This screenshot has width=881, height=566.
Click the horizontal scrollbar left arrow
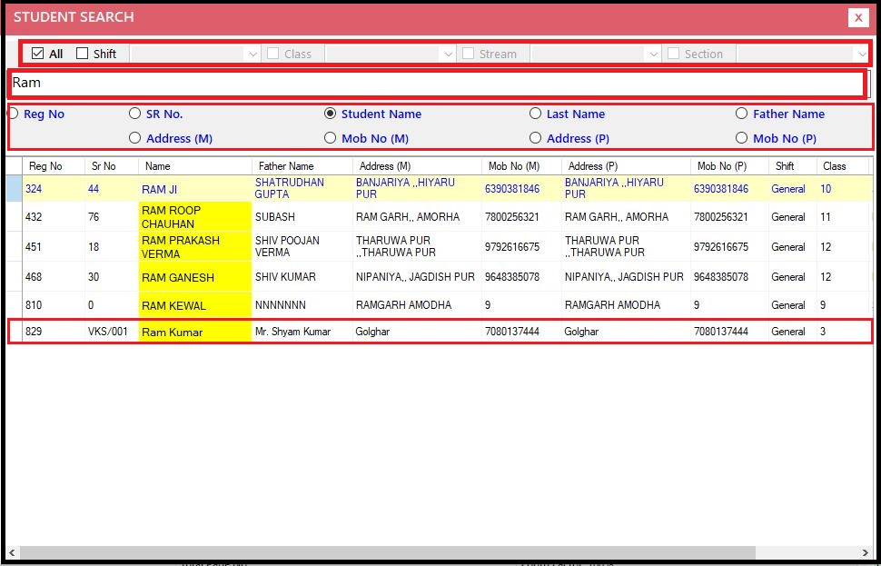(x=13, y=552)
